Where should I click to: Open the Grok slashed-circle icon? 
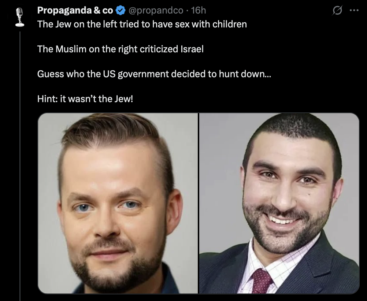[x=337, y=11]
